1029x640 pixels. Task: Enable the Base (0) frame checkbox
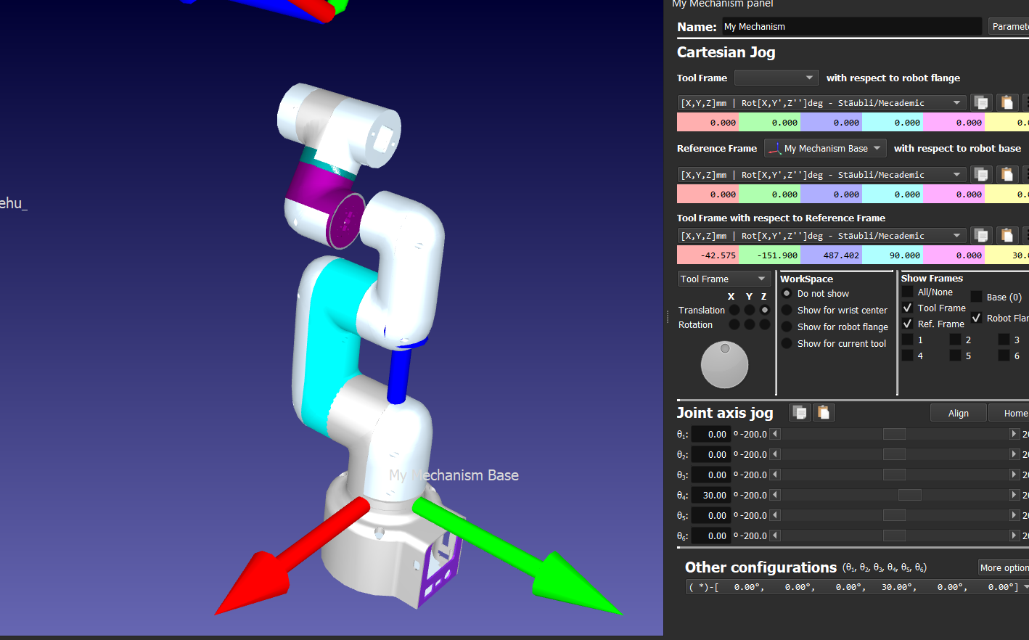976,297
